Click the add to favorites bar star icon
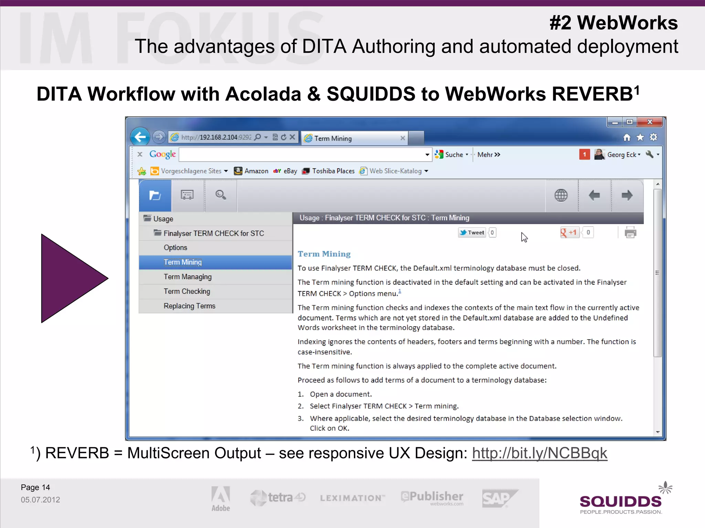The width and height of the screenshot is (705, 528). (142, 171)
